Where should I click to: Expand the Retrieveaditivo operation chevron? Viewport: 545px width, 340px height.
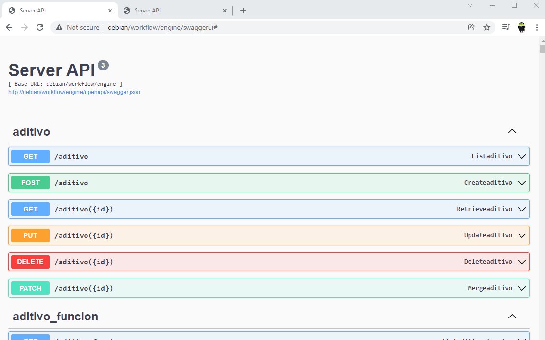point(522,209)
